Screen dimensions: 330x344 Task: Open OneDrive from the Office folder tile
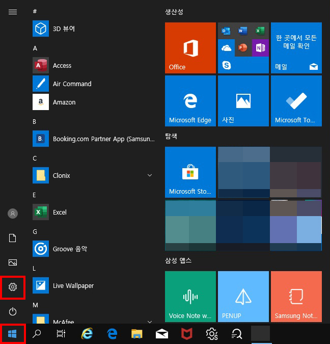(x=226, y=48)
